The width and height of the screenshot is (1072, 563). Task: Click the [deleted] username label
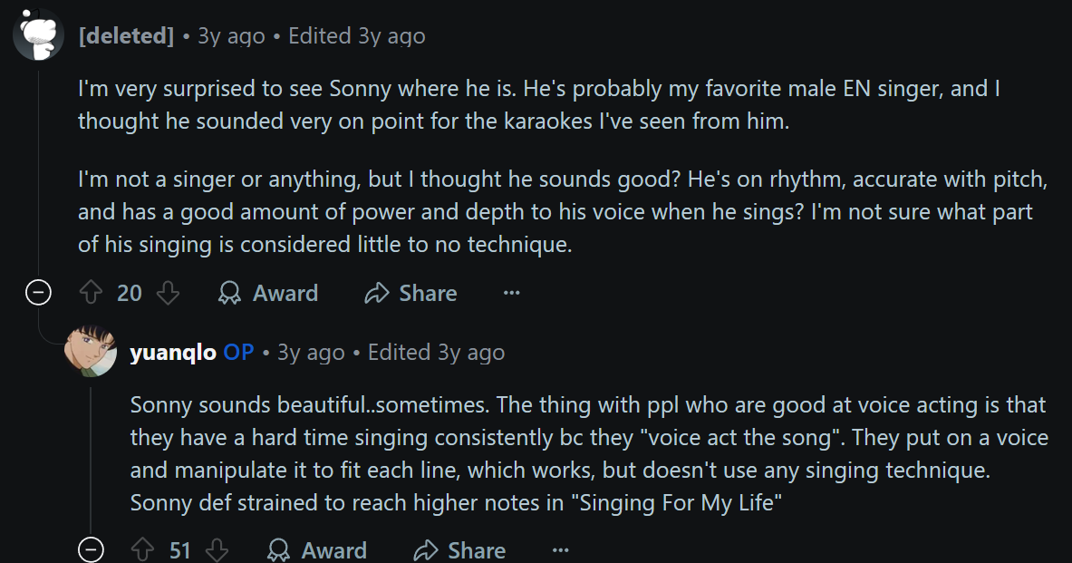126,36
